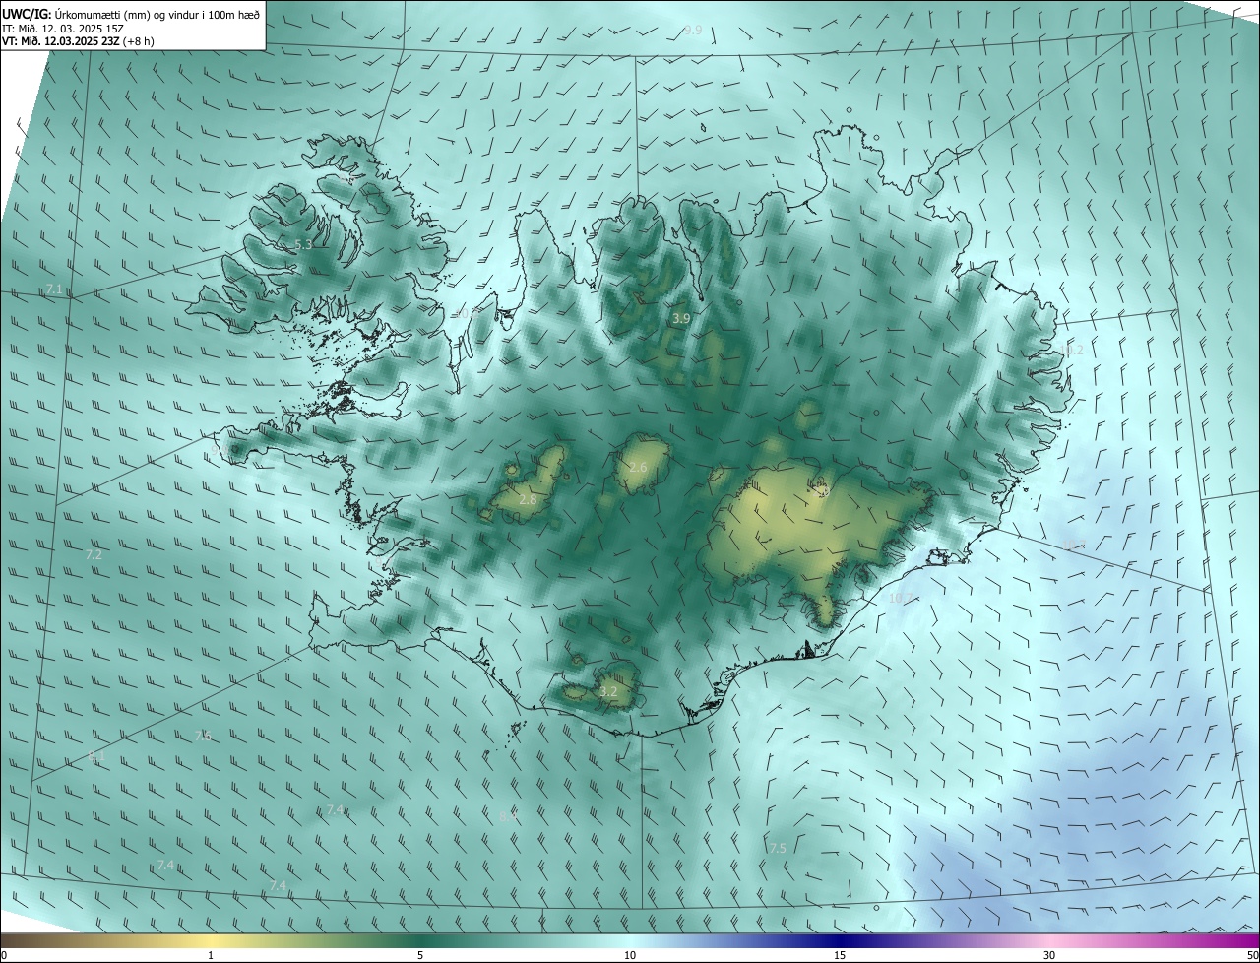Pick the dark navy colour at scale value 15

click(840, 941)
